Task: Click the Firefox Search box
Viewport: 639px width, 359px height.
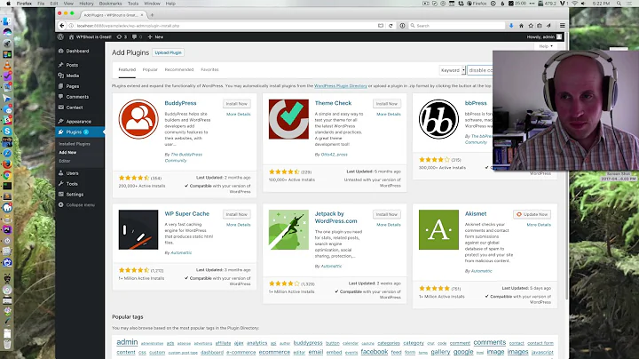Action: [456, 25]
